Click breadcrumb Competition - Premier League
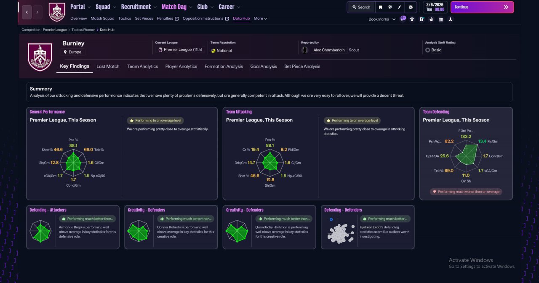This screenshot has width=539, height=283. tap(44, 30)
